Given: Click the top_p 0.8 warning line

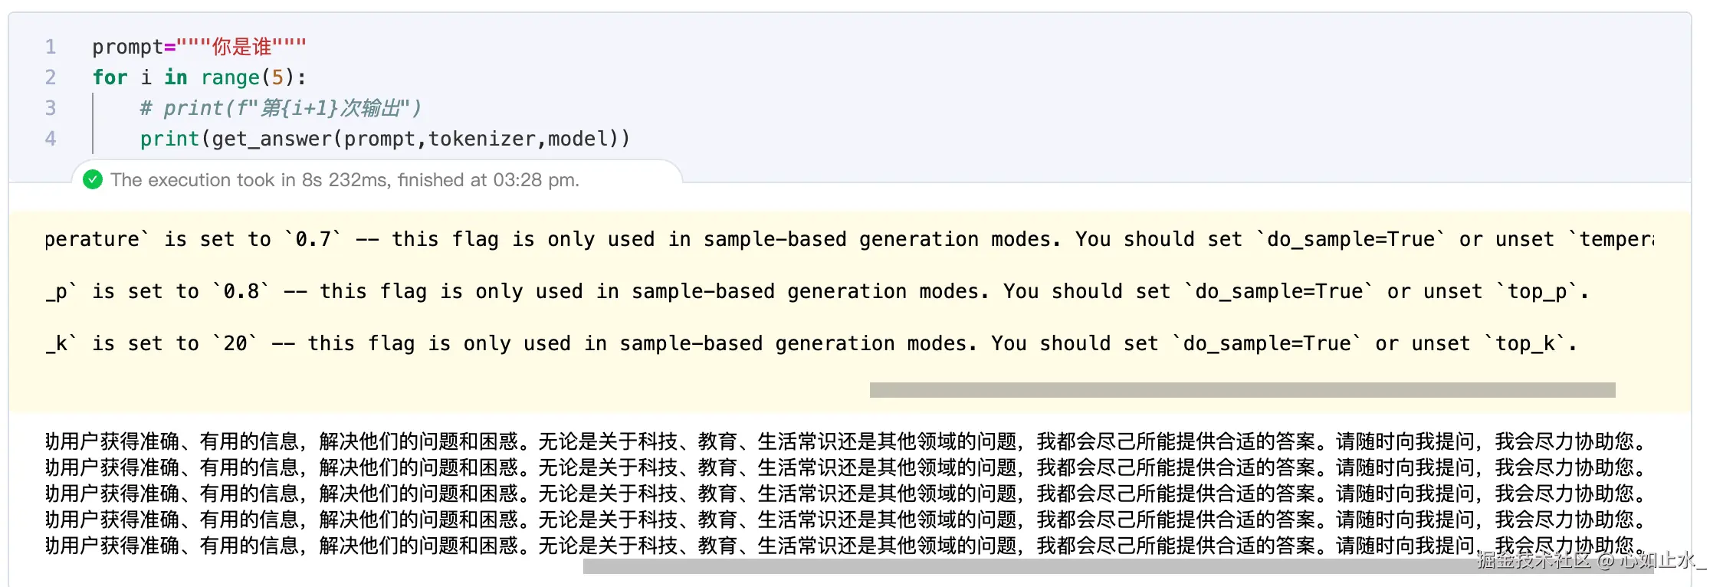Looking at the screenshot, I should click(812, 292).
